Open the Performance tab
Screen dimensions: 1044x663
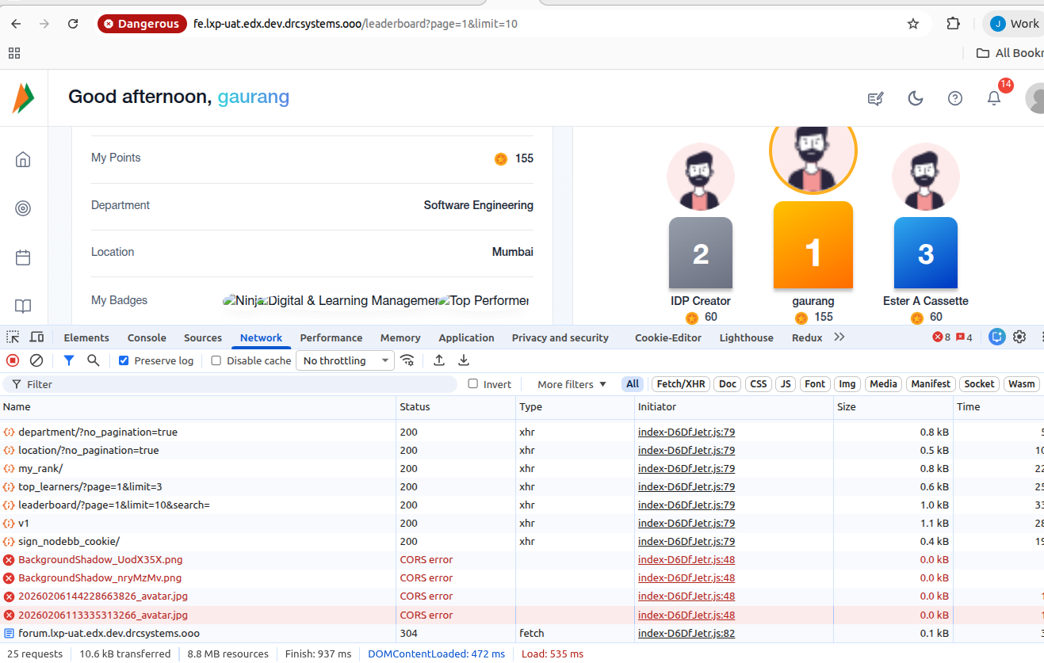click(x=331, y=338)
